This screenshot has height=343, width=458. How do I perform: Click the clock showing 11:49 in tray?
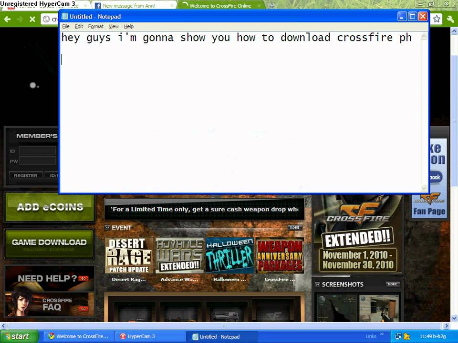[x=432, y=336]
